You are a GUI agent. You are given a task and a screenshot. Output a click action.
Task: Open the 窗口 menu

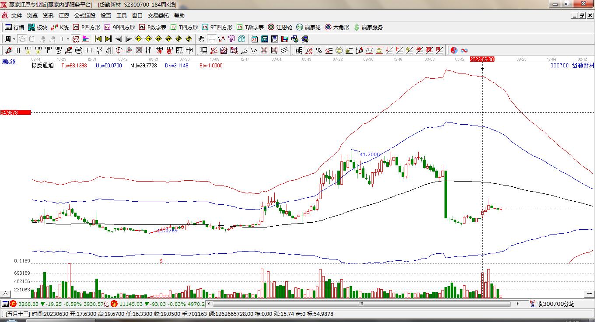pyautogui.click(x=137, y=16)
